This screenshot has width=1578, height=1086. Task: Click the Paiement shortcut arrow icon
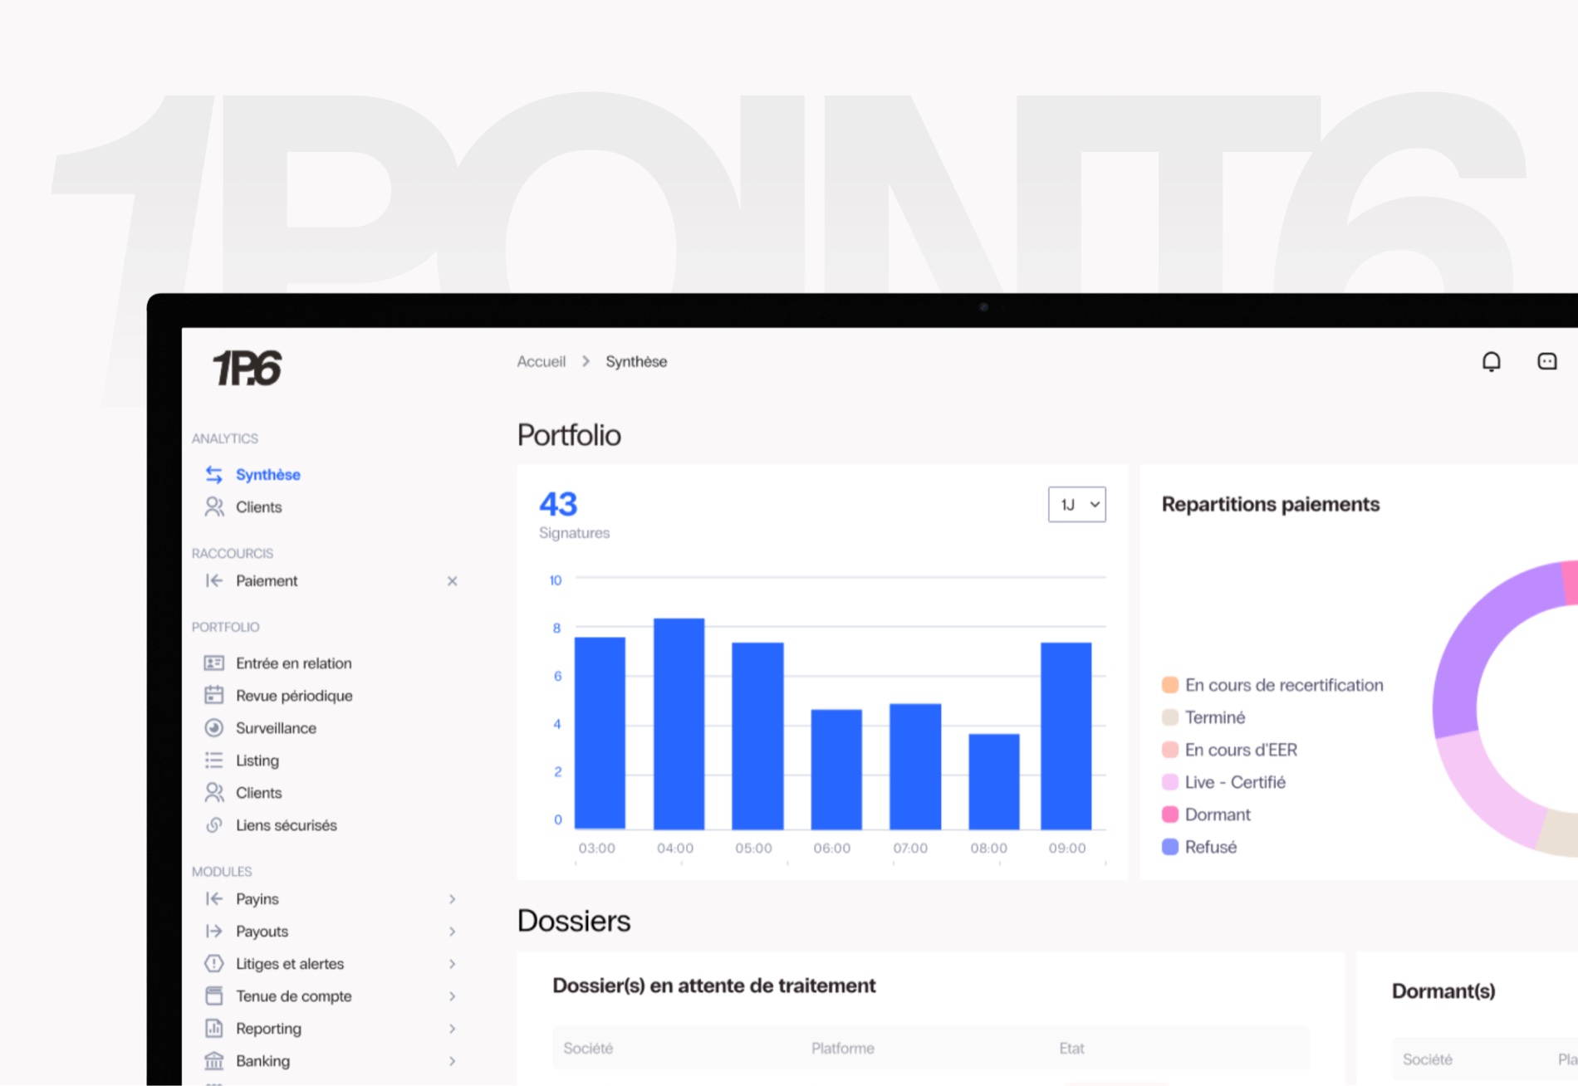[214, 580]
